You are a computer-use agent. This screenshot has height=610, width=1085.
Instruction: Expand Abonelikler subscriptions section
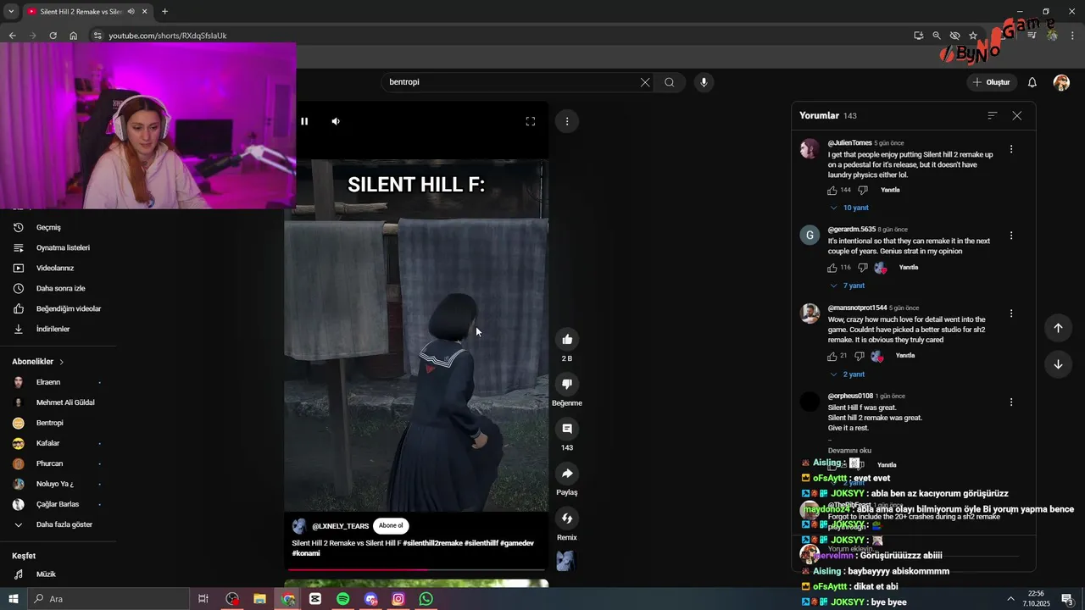click(x=38, y=362)
